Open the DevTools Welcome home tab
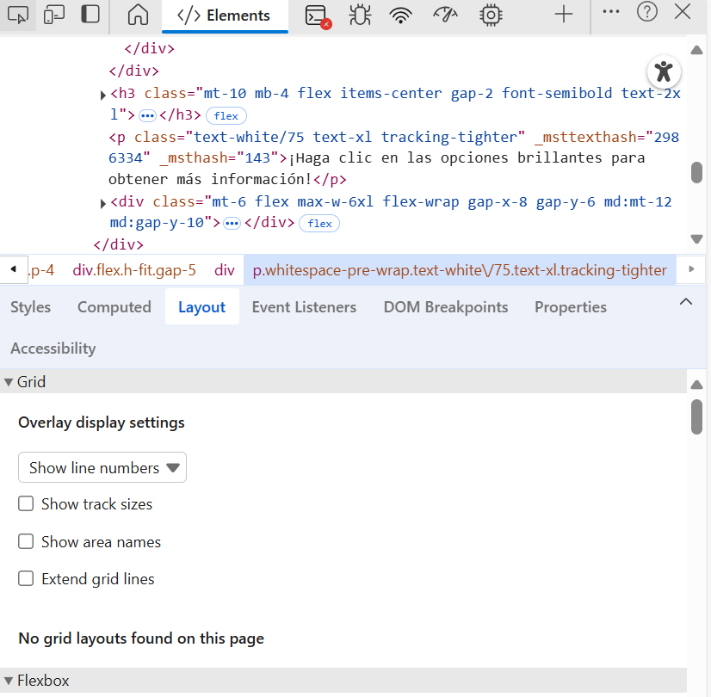Screen dimensions: 711x697 click(138, 15)
